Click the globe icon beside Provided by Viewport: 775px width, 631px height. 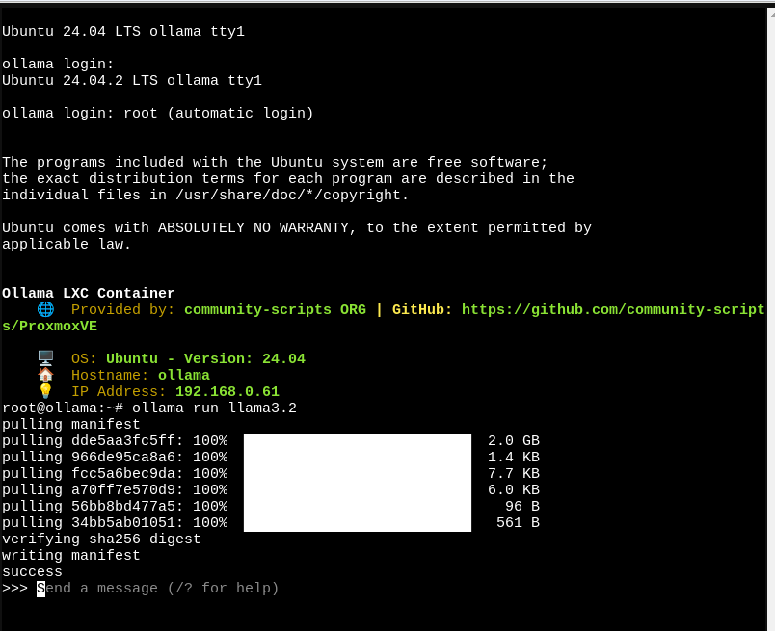tap(45, 309)
